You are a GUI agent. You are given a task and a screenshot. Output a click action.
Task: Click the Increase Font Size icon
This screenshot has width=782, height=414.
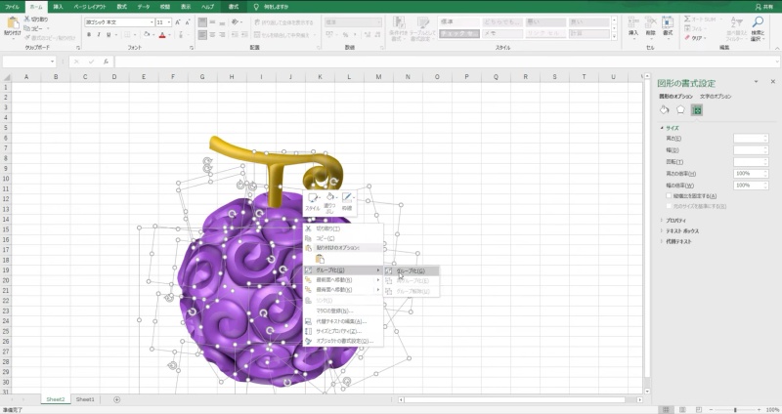pos(178,22)
